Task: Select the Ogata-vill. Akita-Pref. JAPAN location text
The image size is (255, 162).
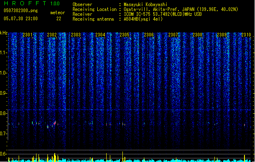Action: click(x=181, y=9)
